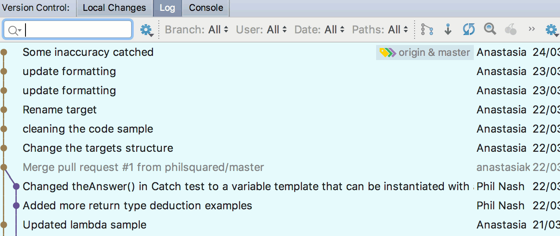Screen dimensions: 560x236
Task: Open the gear settings beside search field
Action: tap(146, 30)
